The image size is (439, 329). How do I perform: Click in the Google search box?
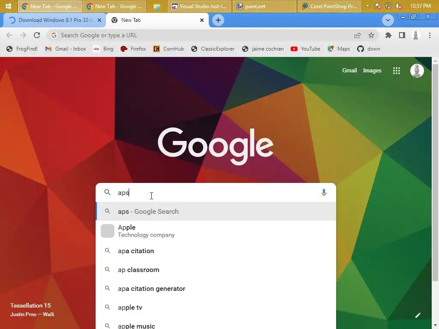tap(216, 192)
